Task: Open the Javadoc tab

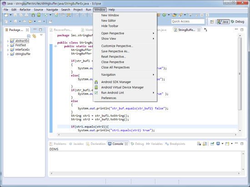Action: tap(76, 144)
